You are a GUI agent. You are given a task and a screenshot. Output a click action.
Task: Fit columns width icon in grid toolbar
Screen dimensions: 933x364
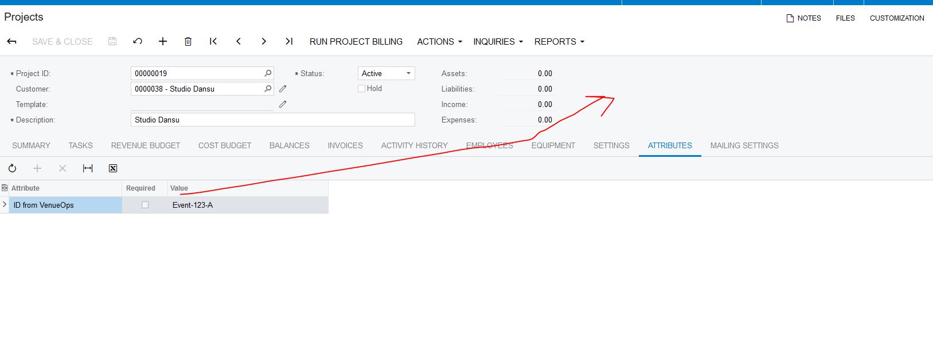pyautogui.click(x=88, y=168)
